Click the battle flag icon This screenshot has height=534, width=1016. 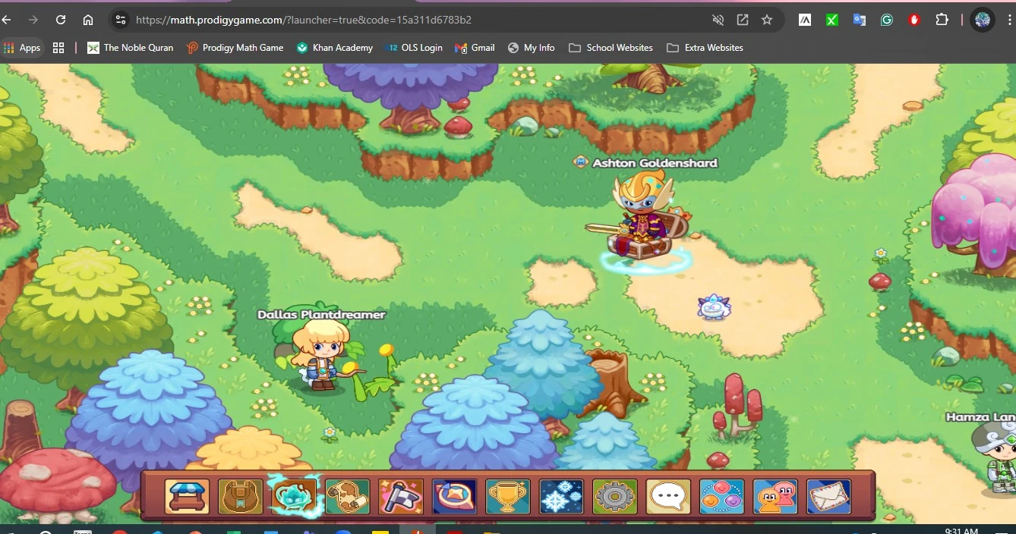pos(401,497)
